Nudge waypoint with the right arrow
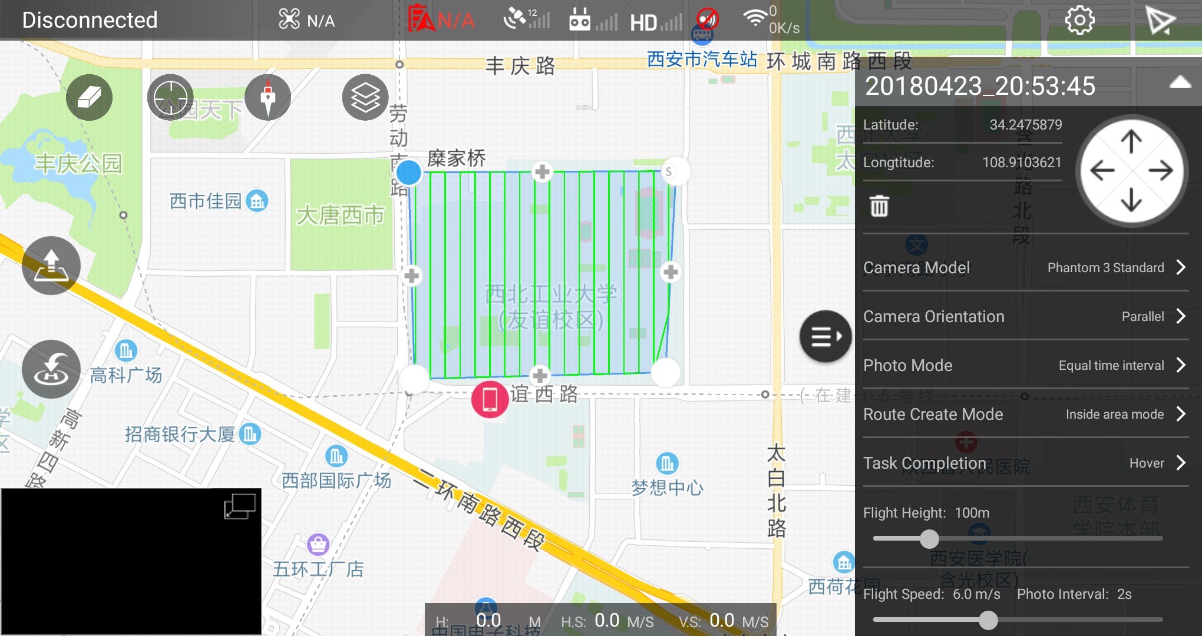The height and width of the screenshot is (636, 1202). (1161, 171)
